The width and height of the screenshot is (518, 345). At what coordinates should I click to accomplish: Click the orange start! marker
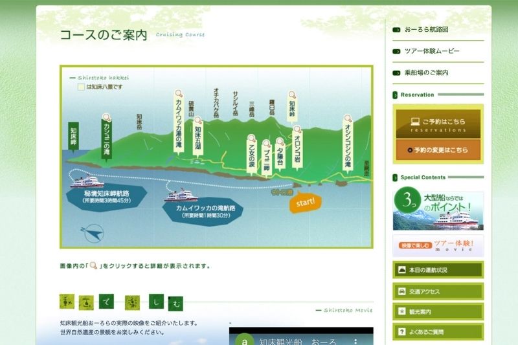pos(305,202)
